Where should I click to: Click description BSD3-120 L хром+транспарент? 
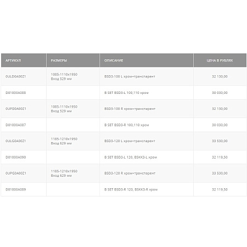pyautogui.click(x=130, y=141)
